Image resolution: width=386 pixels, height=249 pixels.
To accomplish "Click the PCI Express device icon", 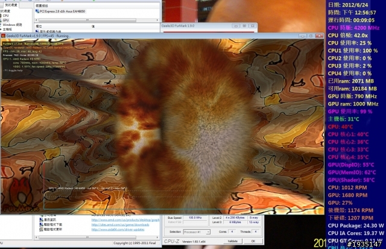I will [37, 11].
